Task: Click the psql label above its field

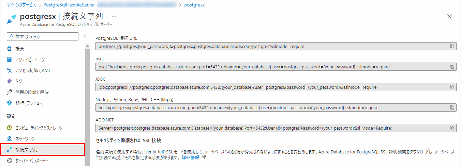Action: (100, 59)
